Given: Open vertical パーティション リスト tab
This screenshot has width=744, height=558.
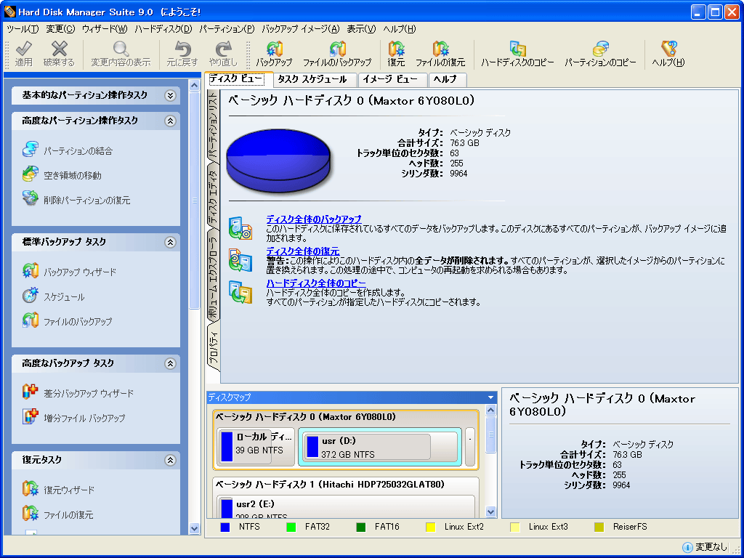Looking at the screenshot, I should pyautogui.click(x=214, y=125).
